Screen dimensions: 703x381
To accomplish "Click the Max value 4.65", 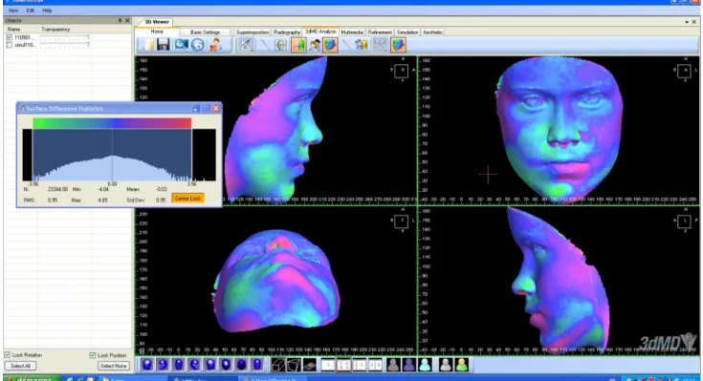I will (102, 201).
